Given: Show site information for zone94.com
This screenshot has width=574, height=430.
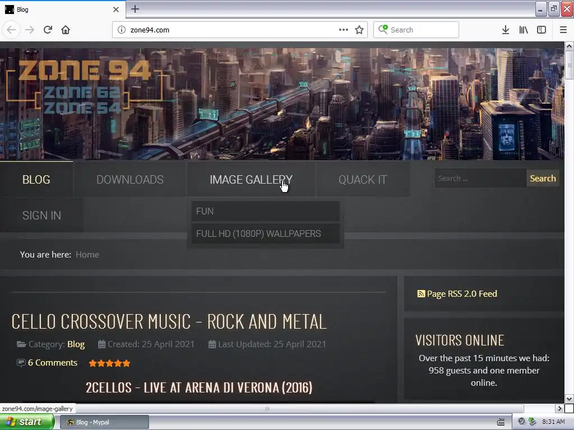Looking at the screenshot, I should tap(122, 30).
